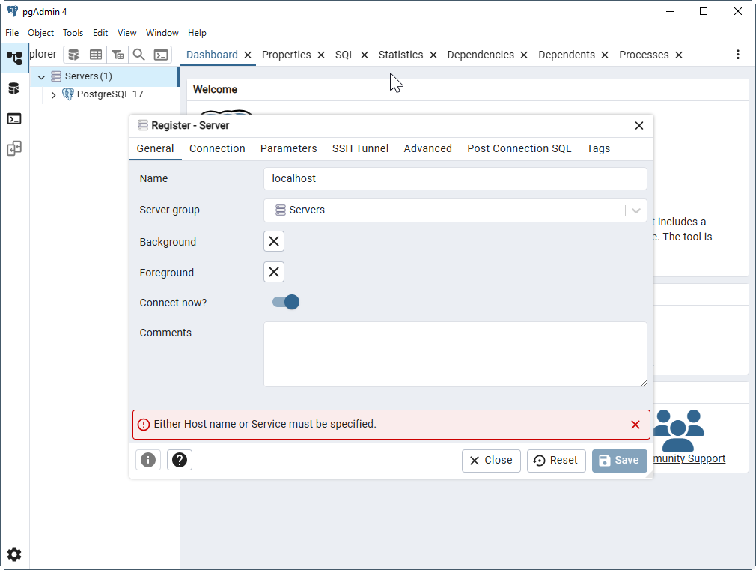Click the help question mark button
This screenshot has height=570, width=756.
180,460
